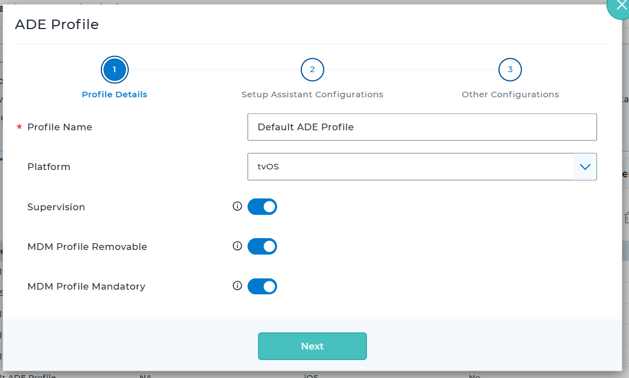Close the ADE Profile dialog

pos(620,7)
